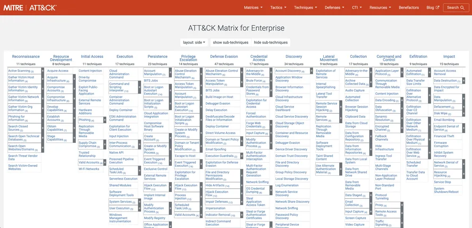Expand the Hide Artifacts sub-techniques handle
The height and width of the screenshot is (228, 472).
point(242,185)
